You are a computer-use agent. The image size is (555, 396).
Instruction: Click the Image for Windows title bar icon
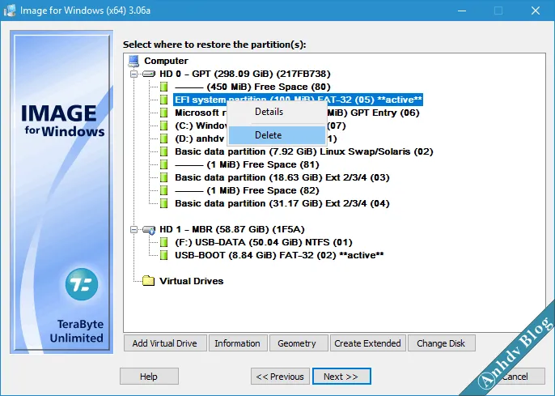pyautogui.click(x=10, y=11)
